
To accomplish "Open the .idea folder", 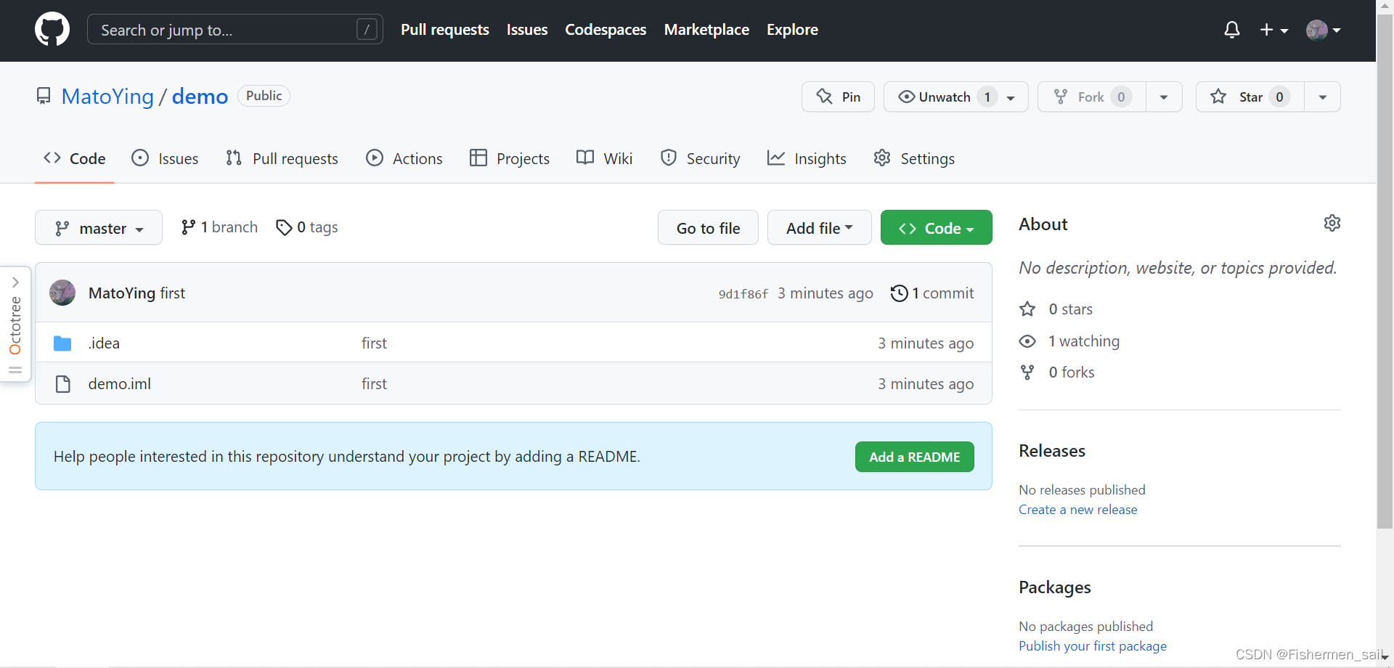I will tap(104, 343).
